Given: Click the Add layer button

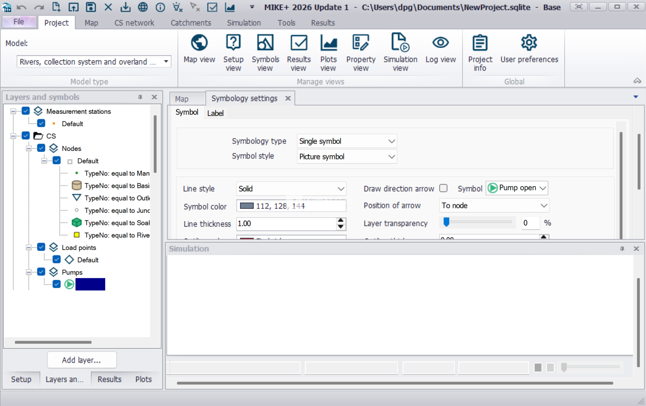Looking at the screenshot, I should click(82, 360).
